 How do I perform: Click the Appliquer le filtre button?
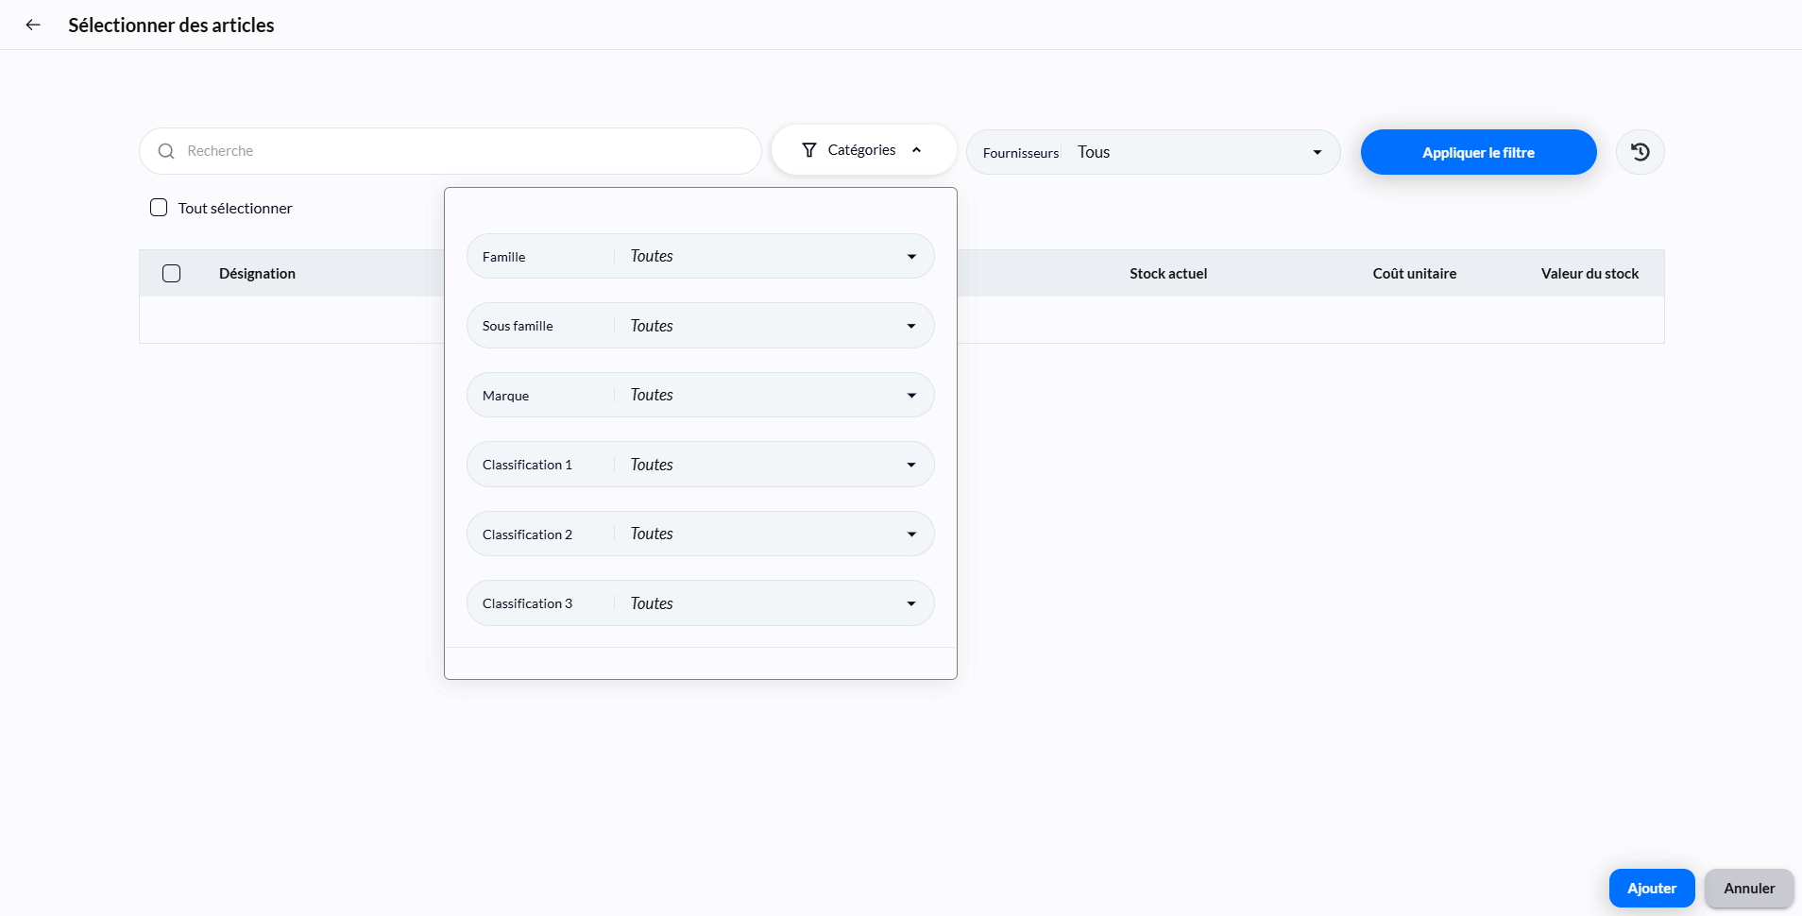click(1478, 152)
